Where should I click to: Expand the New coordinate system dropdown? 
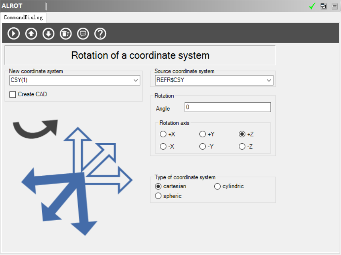click(136, 81)
